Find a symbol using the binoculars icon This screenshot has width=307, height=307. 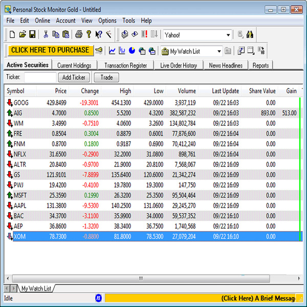(250, 34)
